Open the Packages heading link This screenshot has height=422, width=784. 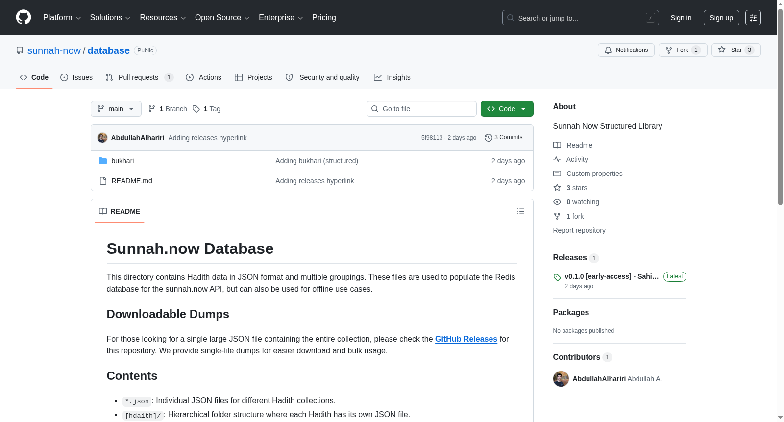click(571, 313)
